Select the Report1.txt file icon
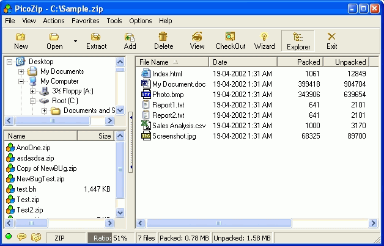 146,104
